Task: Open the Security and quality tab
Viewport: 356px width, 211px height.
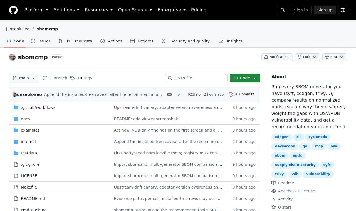Action: [186, 41]
